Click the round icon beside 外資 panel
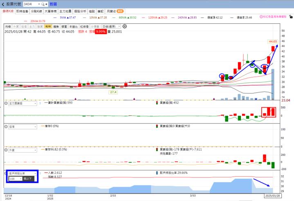The width and height of the screenshot is (294, 201). [6, 150]
